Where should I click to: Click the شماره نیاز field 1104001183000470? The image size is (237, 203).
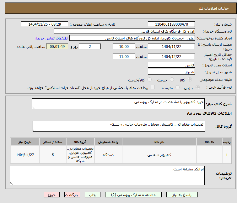click(171, 24)
